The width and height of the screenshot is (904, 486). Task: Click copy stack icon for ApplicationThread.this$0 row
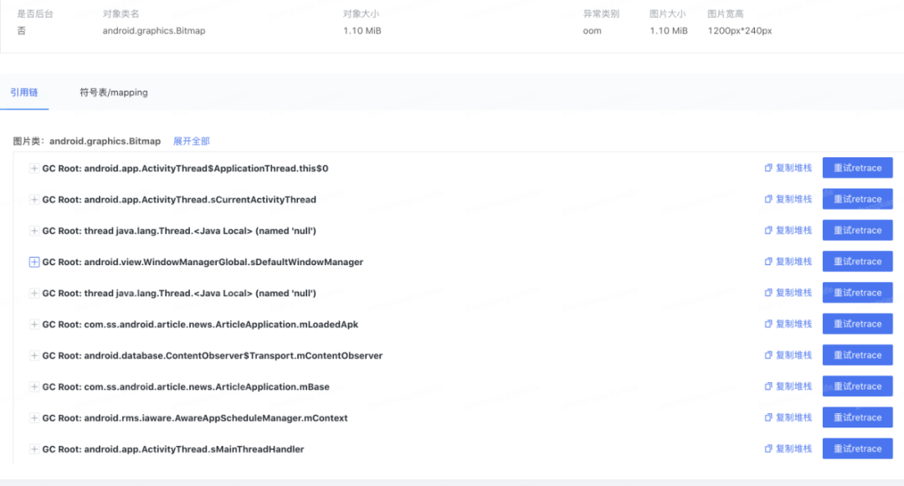(x=768, y=168)
